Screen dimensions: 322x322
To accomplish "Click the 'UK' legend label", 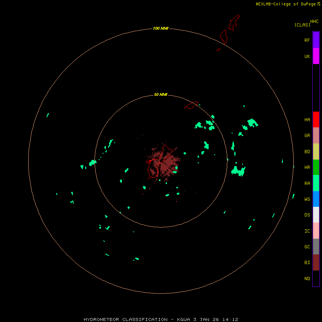I will (x=307, y=56).
